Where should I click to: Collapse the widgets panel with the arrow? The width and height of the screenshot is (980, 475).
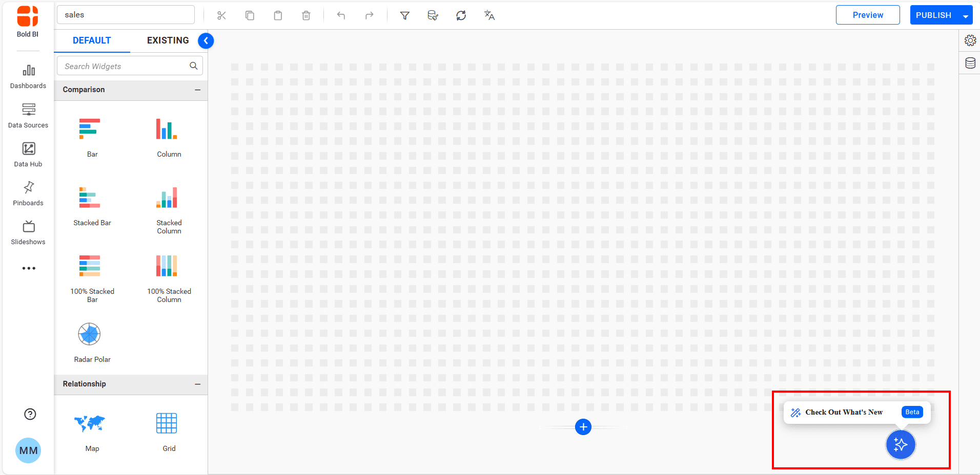coord(206,40)
